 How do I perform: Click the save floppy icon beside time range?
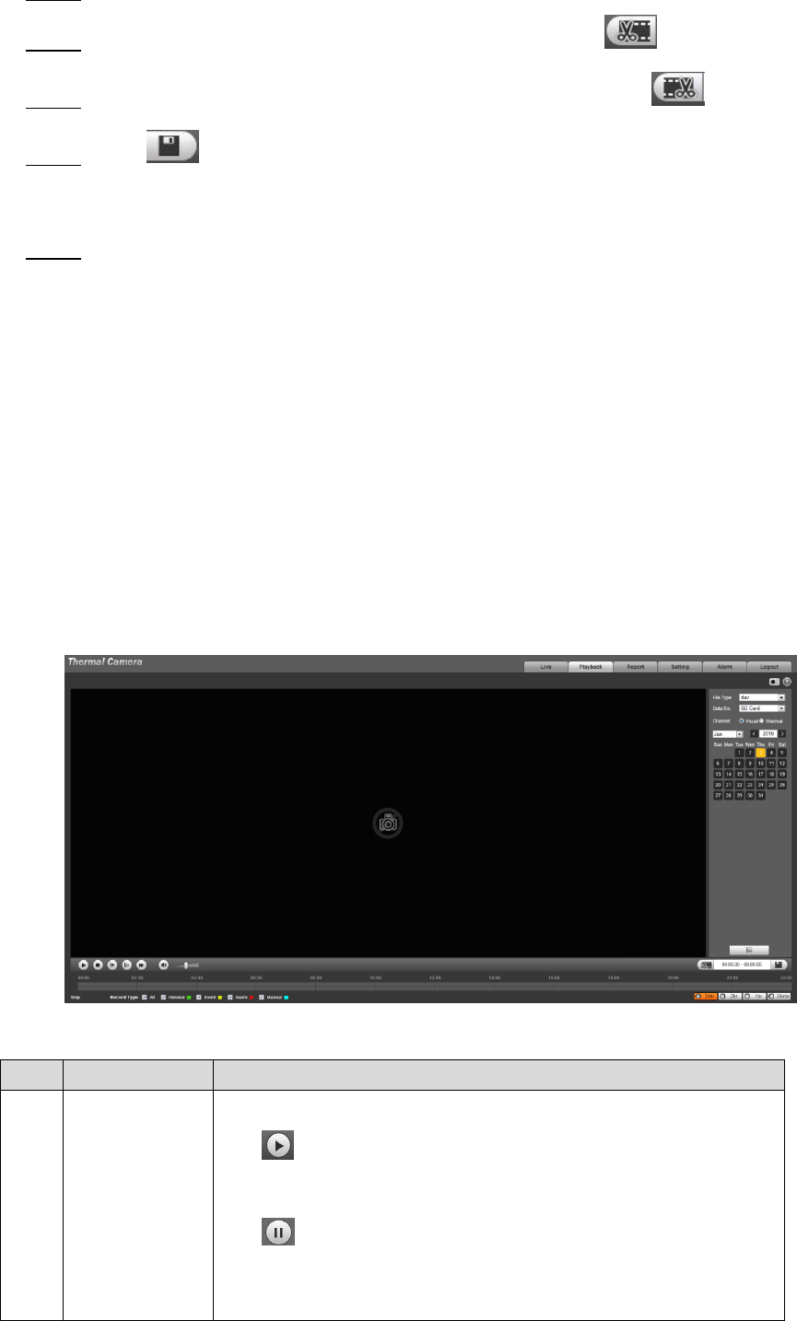tap(779, 964)
